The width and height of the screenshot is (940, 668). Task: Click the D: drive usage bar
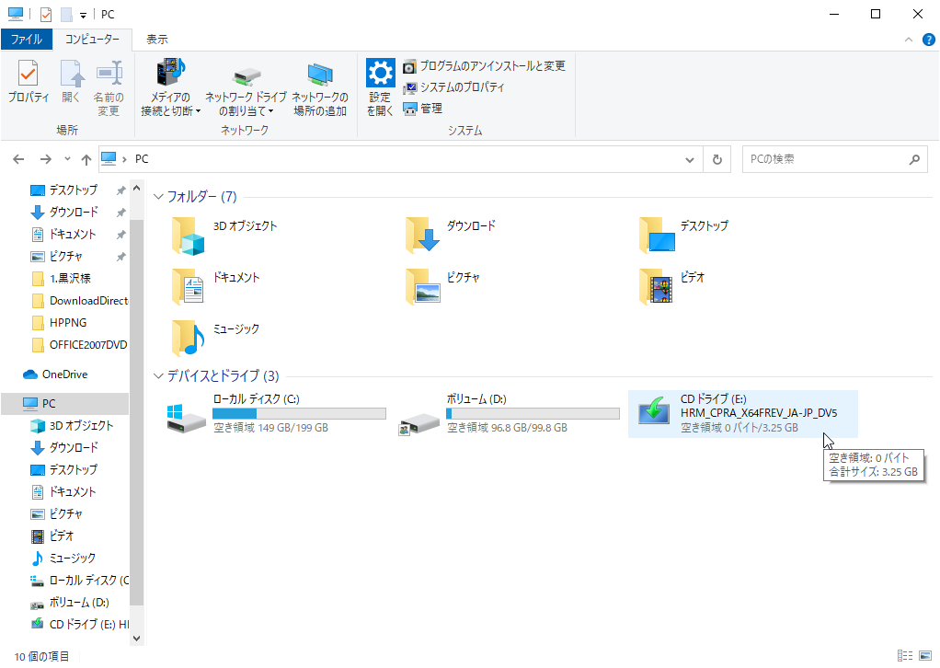(x=533, y=414)
